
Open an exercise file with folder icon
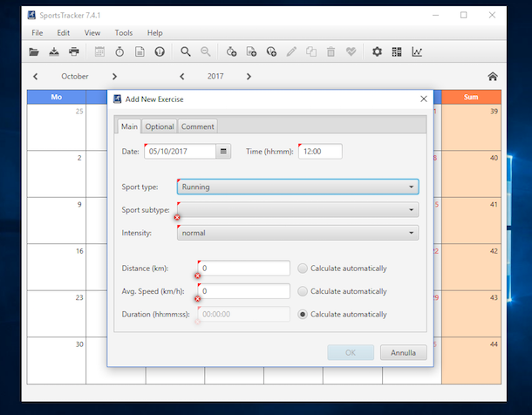(x=34, y=52)
